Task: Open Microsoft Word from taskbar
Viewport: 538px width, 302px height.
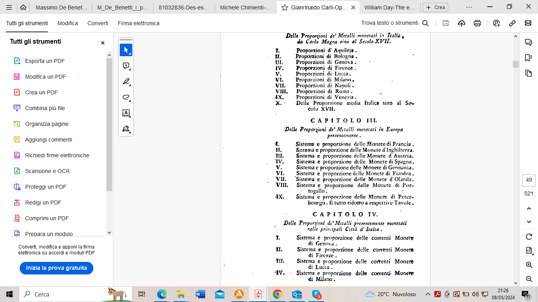Action: 200,294
